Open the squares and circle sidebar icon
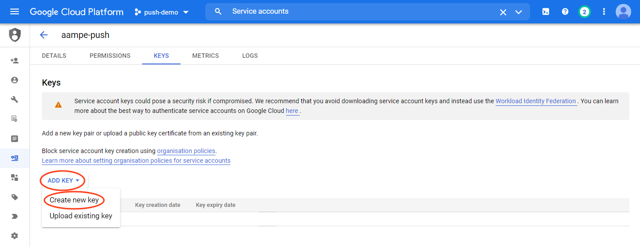Screen dimensions: 640x247 (15, 177)
